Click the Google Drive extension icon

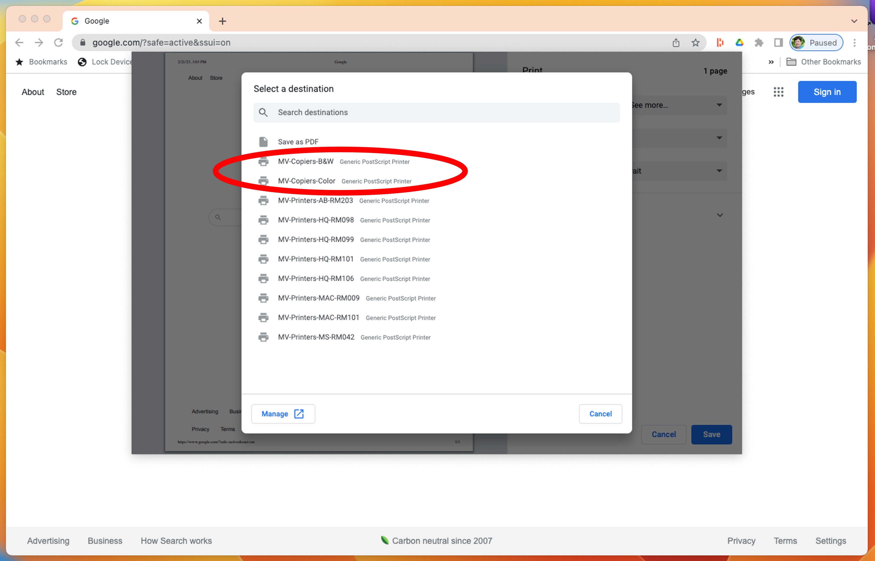click(x=739, y=43)
